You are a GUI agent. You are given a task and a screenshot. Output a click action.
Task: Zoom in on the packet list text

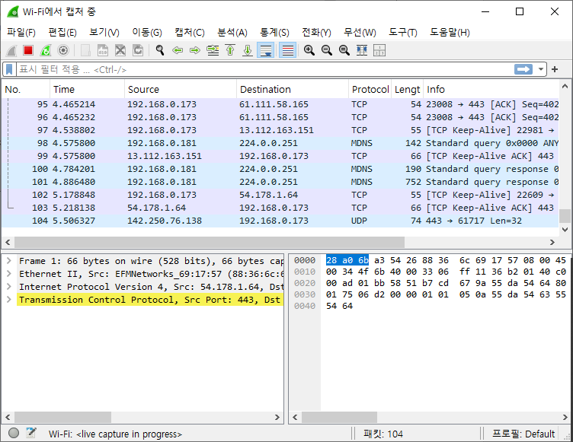[309, 50]
